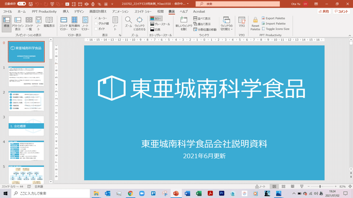Fit slide to window (ウィンドウに合わせる)
Screen dimensions: 353x198
[139, 24]
